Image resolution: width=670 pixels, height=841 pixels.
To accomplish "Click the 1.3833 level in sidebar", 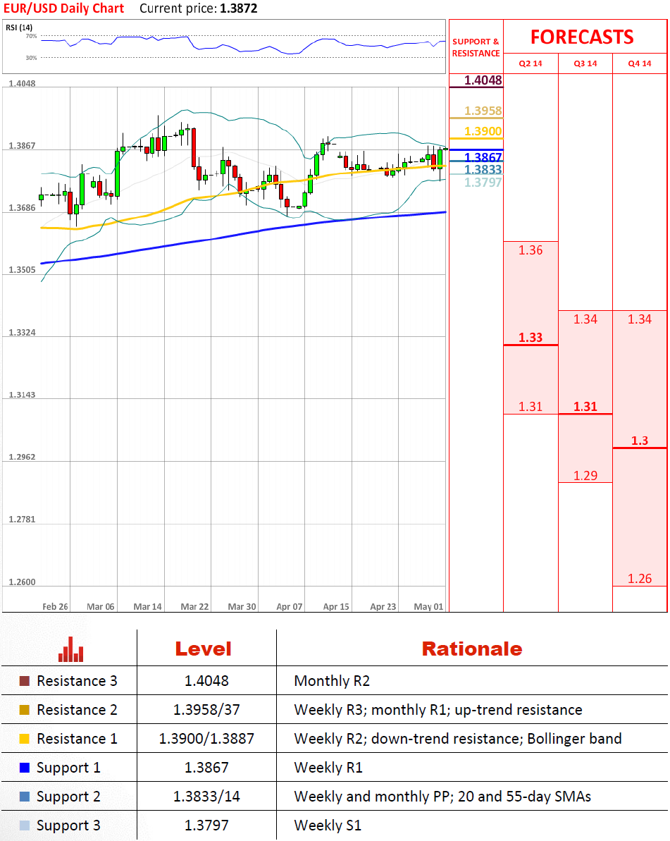I will (483, 169).
